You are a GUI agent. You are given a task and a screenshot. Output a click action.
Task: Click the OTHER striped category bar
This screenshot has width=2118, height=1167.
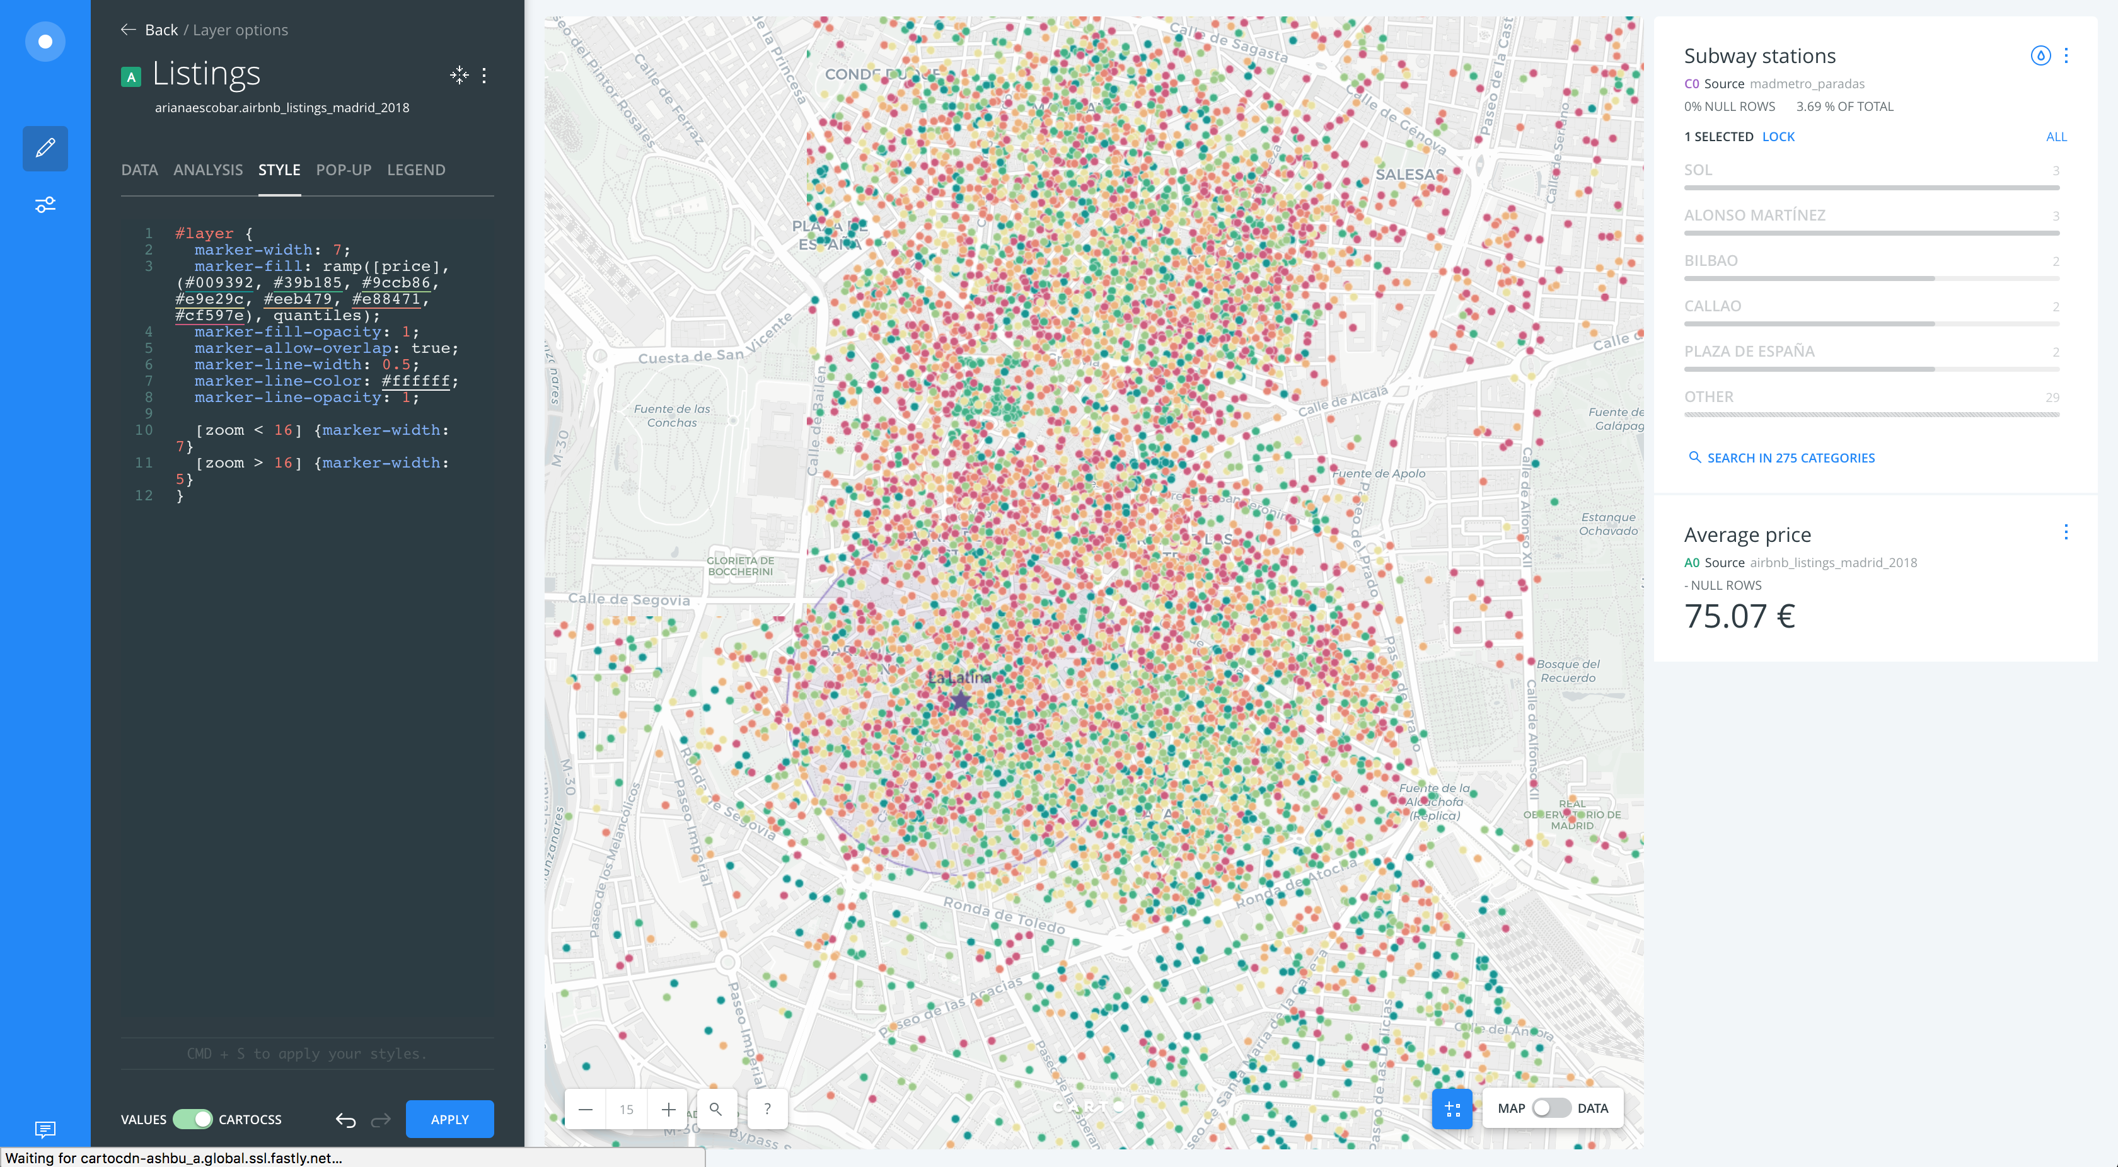coord(1872,415)
